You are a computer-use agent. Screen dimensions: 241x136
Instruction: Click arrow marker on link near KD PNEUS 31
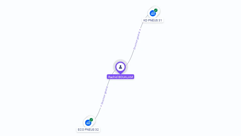click(140, 30)
